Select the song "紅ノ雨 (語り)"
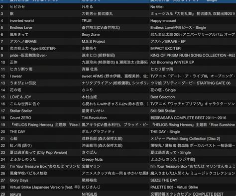This screenshot has width=236, height=196. point(21,145)
